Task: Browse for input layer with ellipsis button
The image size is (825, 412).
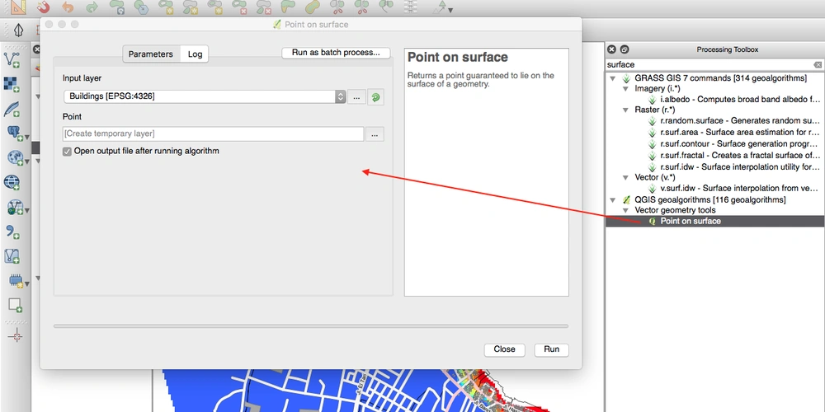Action: click(x=356, y=97)
